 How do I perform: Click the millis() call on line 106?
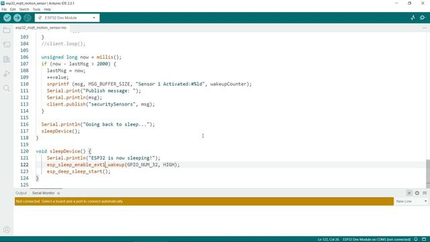point(109,57)
